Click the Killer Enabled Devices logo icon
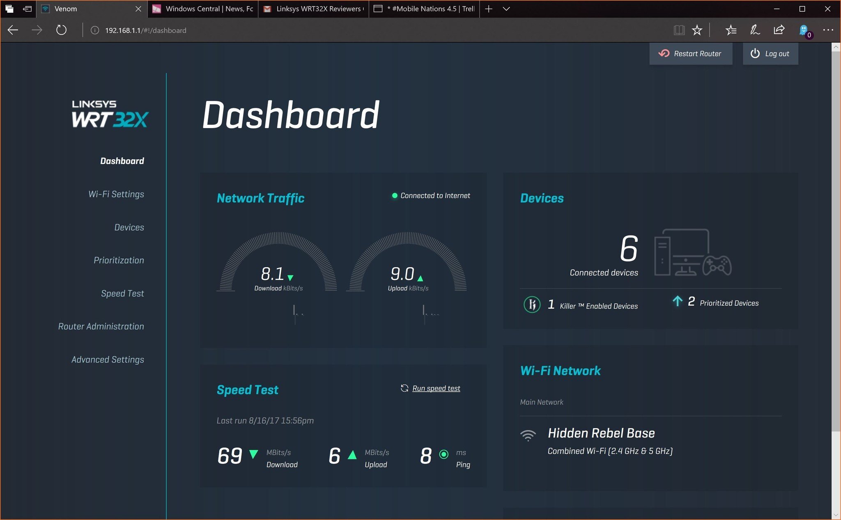 point(532,304)
